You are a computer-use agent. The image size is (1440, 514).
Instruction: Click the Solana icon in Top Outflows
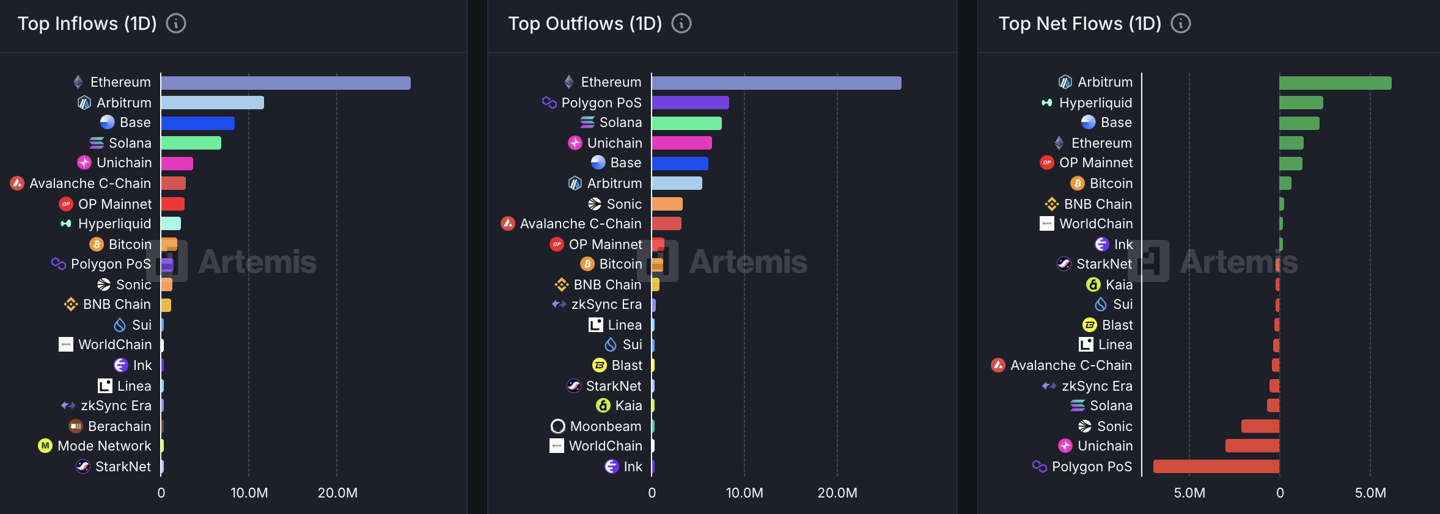pos(587,123)
